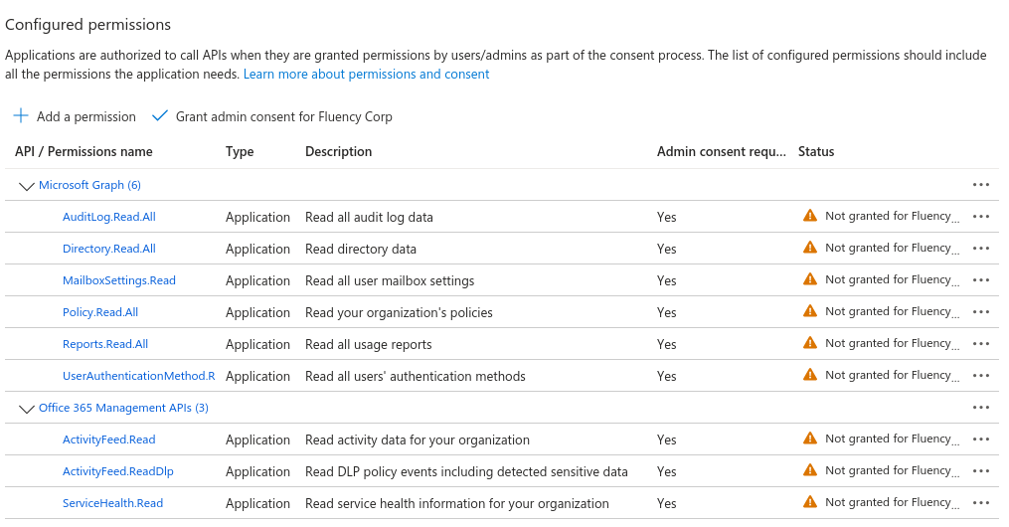Click the Description column header

(338, 152)
